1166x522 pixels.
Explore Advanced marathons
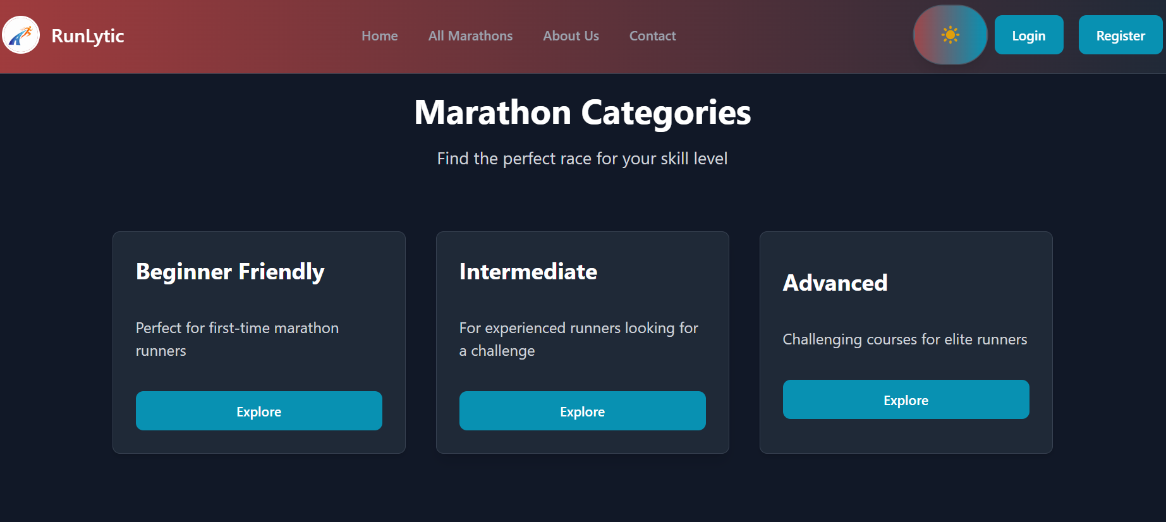point(906,399)
